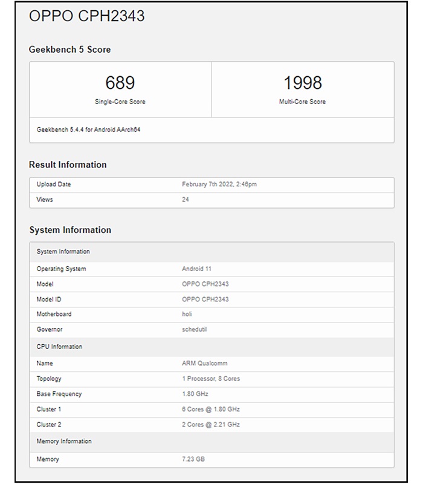Viewport: 423px width, 484px height.
Task: Click the Model ID row label
Action: (49, 299)
